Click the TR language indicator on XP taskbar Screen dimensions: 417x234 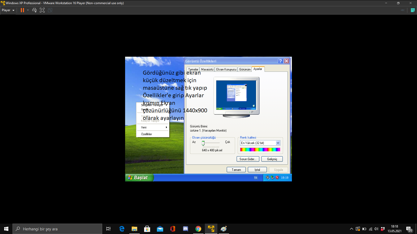pos(256,178)
